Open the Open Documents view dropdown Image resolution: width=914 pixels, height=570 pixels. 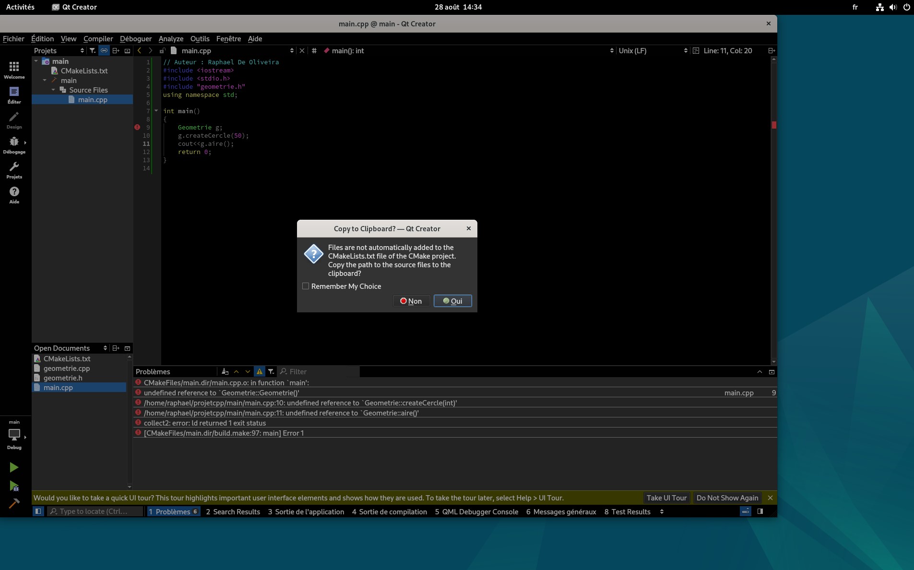[71, 348]
